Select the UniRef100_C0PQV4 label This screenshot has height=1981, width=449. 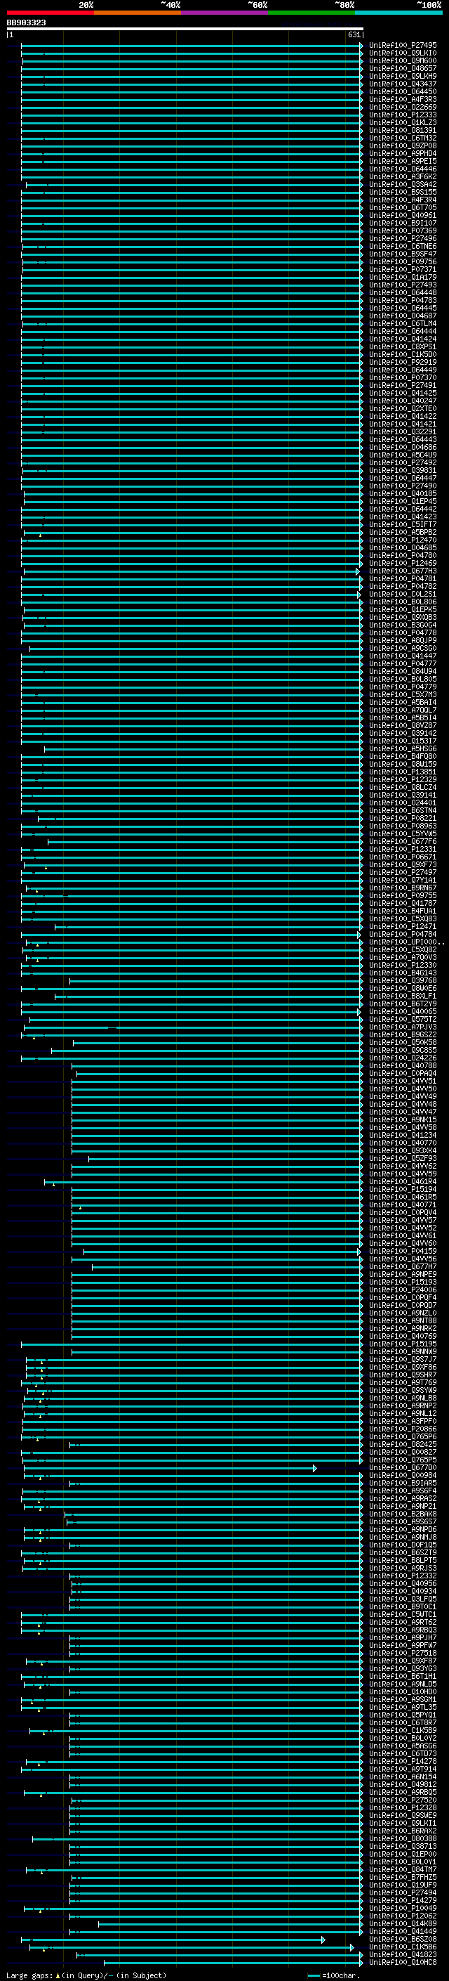point(403,1213)
